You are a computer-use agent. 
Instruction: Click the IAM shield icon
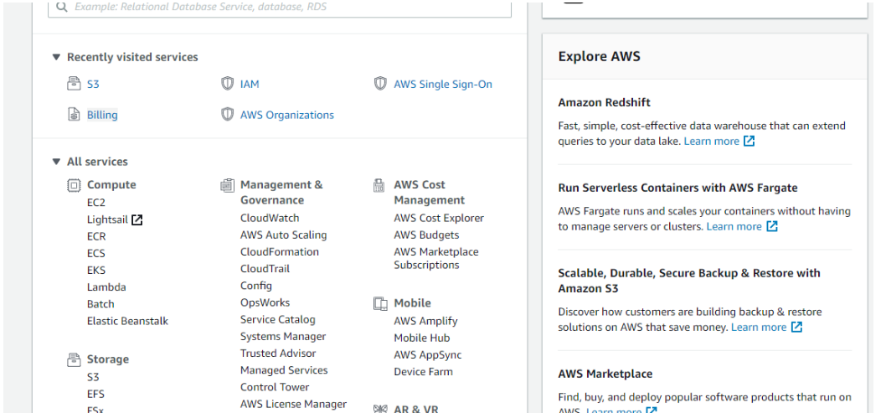[x=227, y=84]
